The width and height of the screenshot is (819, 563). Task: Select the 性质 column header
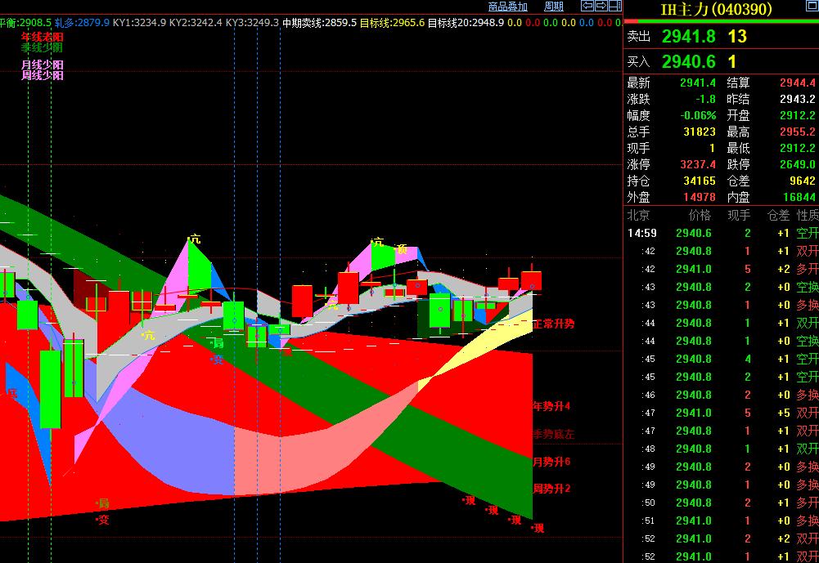pos(807,216)
